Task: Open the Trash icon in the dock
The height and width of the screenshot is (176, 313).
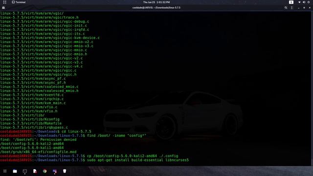Action: coord(65,171)
